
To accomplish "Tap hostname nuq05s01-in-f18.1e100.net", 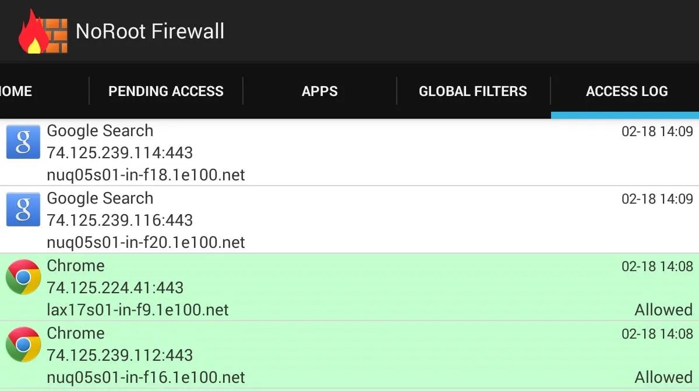I will point(146,175).
